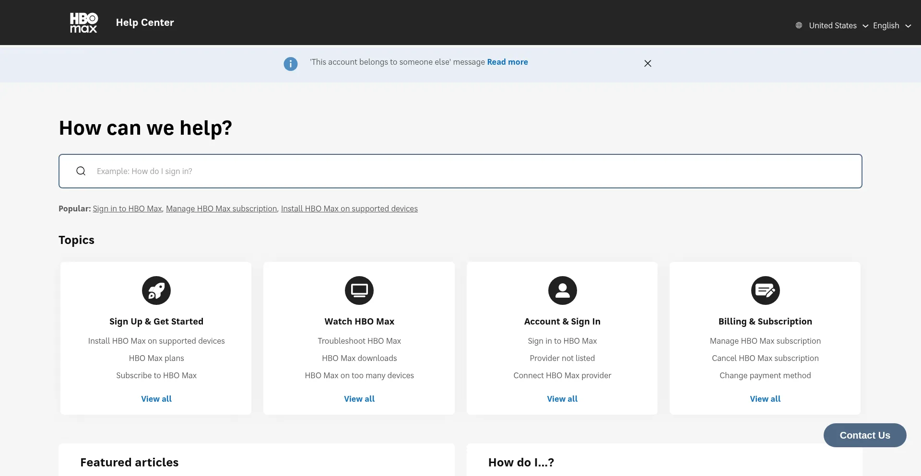Screen dimensions: 921x476
Task: Open the Sign Up & Get Started heading
Action: [x=156, y=322]
